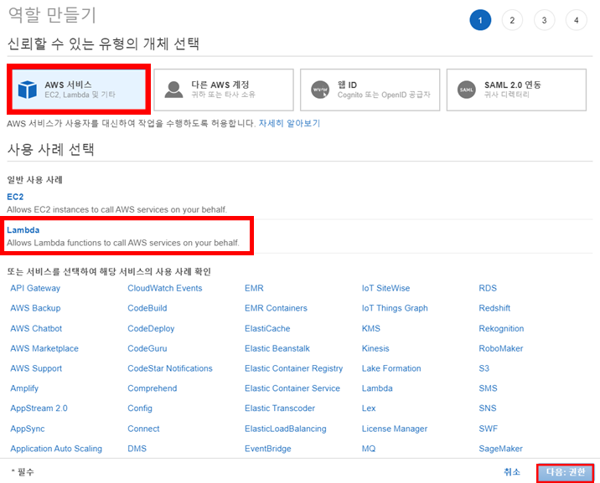Image resolution: width=600 pixels, height=483 pixels.
Task: Go to wizard step 2 circle
Action: pos(512,20)
